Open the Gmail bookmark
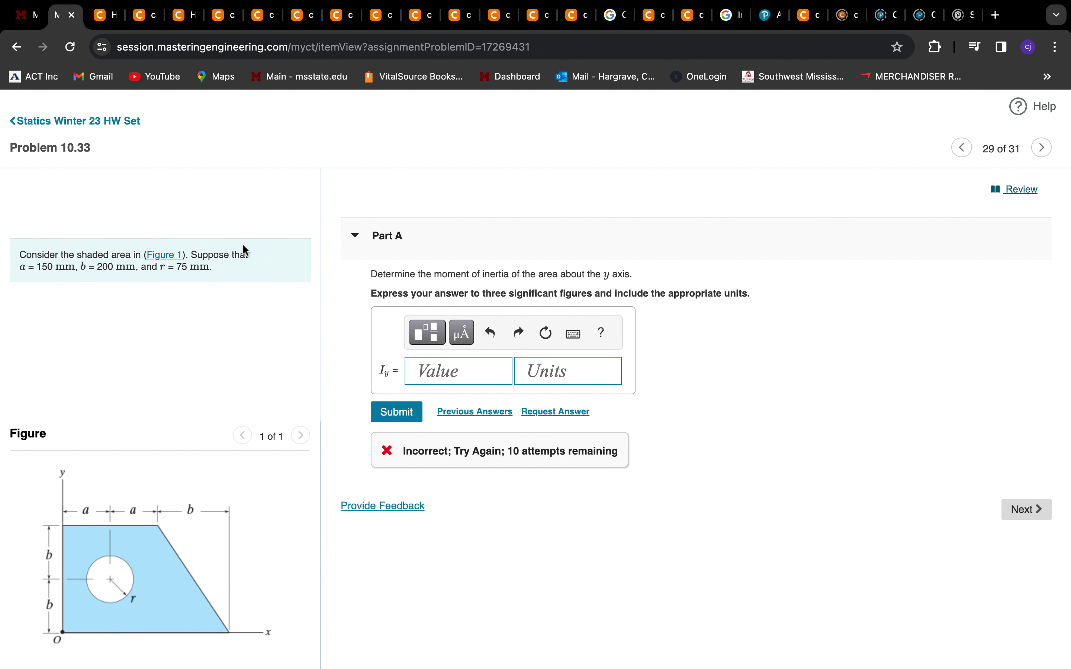This screenshot has height=669, width=1071. (93, 77)
